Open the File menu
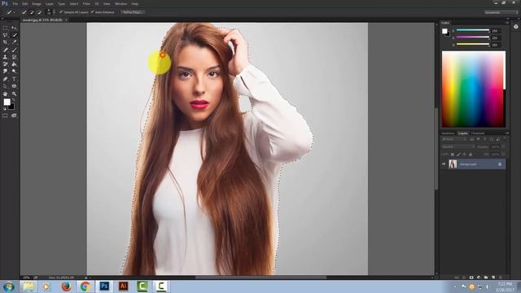Screen dimensions: 521x293 pos(15,3)
